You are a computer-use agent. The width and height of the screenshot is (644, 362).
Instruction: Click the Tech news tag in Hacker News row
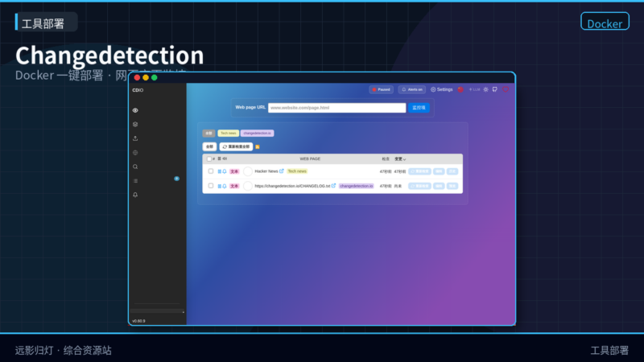click(x=297, y=171)
